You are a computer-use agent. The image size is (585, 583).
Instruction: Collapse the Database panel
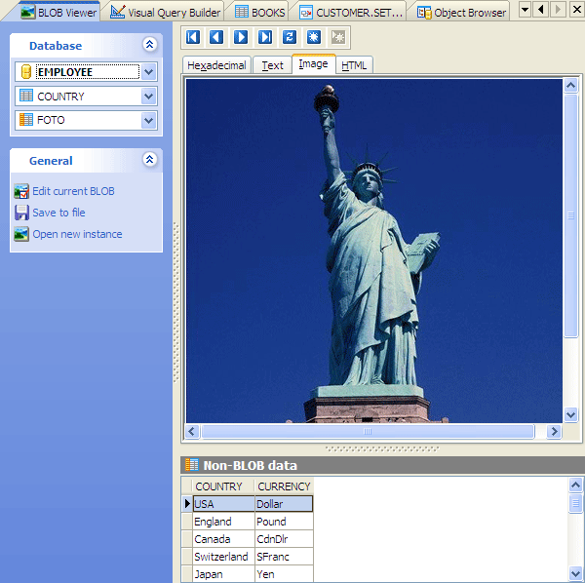point(149,45)
